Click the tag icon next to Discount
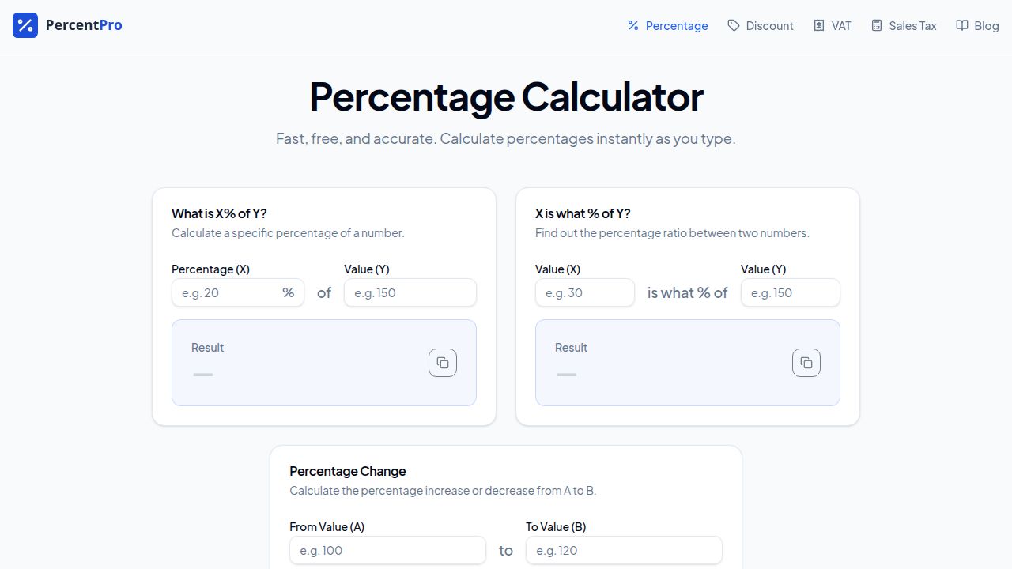 pyautogui.click(x=734, y=25)
